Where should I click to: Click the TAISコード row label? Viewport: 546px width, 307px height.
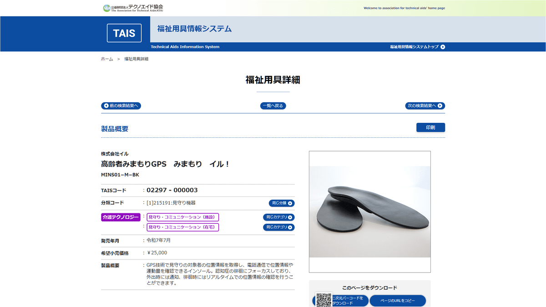click(114, 191)
